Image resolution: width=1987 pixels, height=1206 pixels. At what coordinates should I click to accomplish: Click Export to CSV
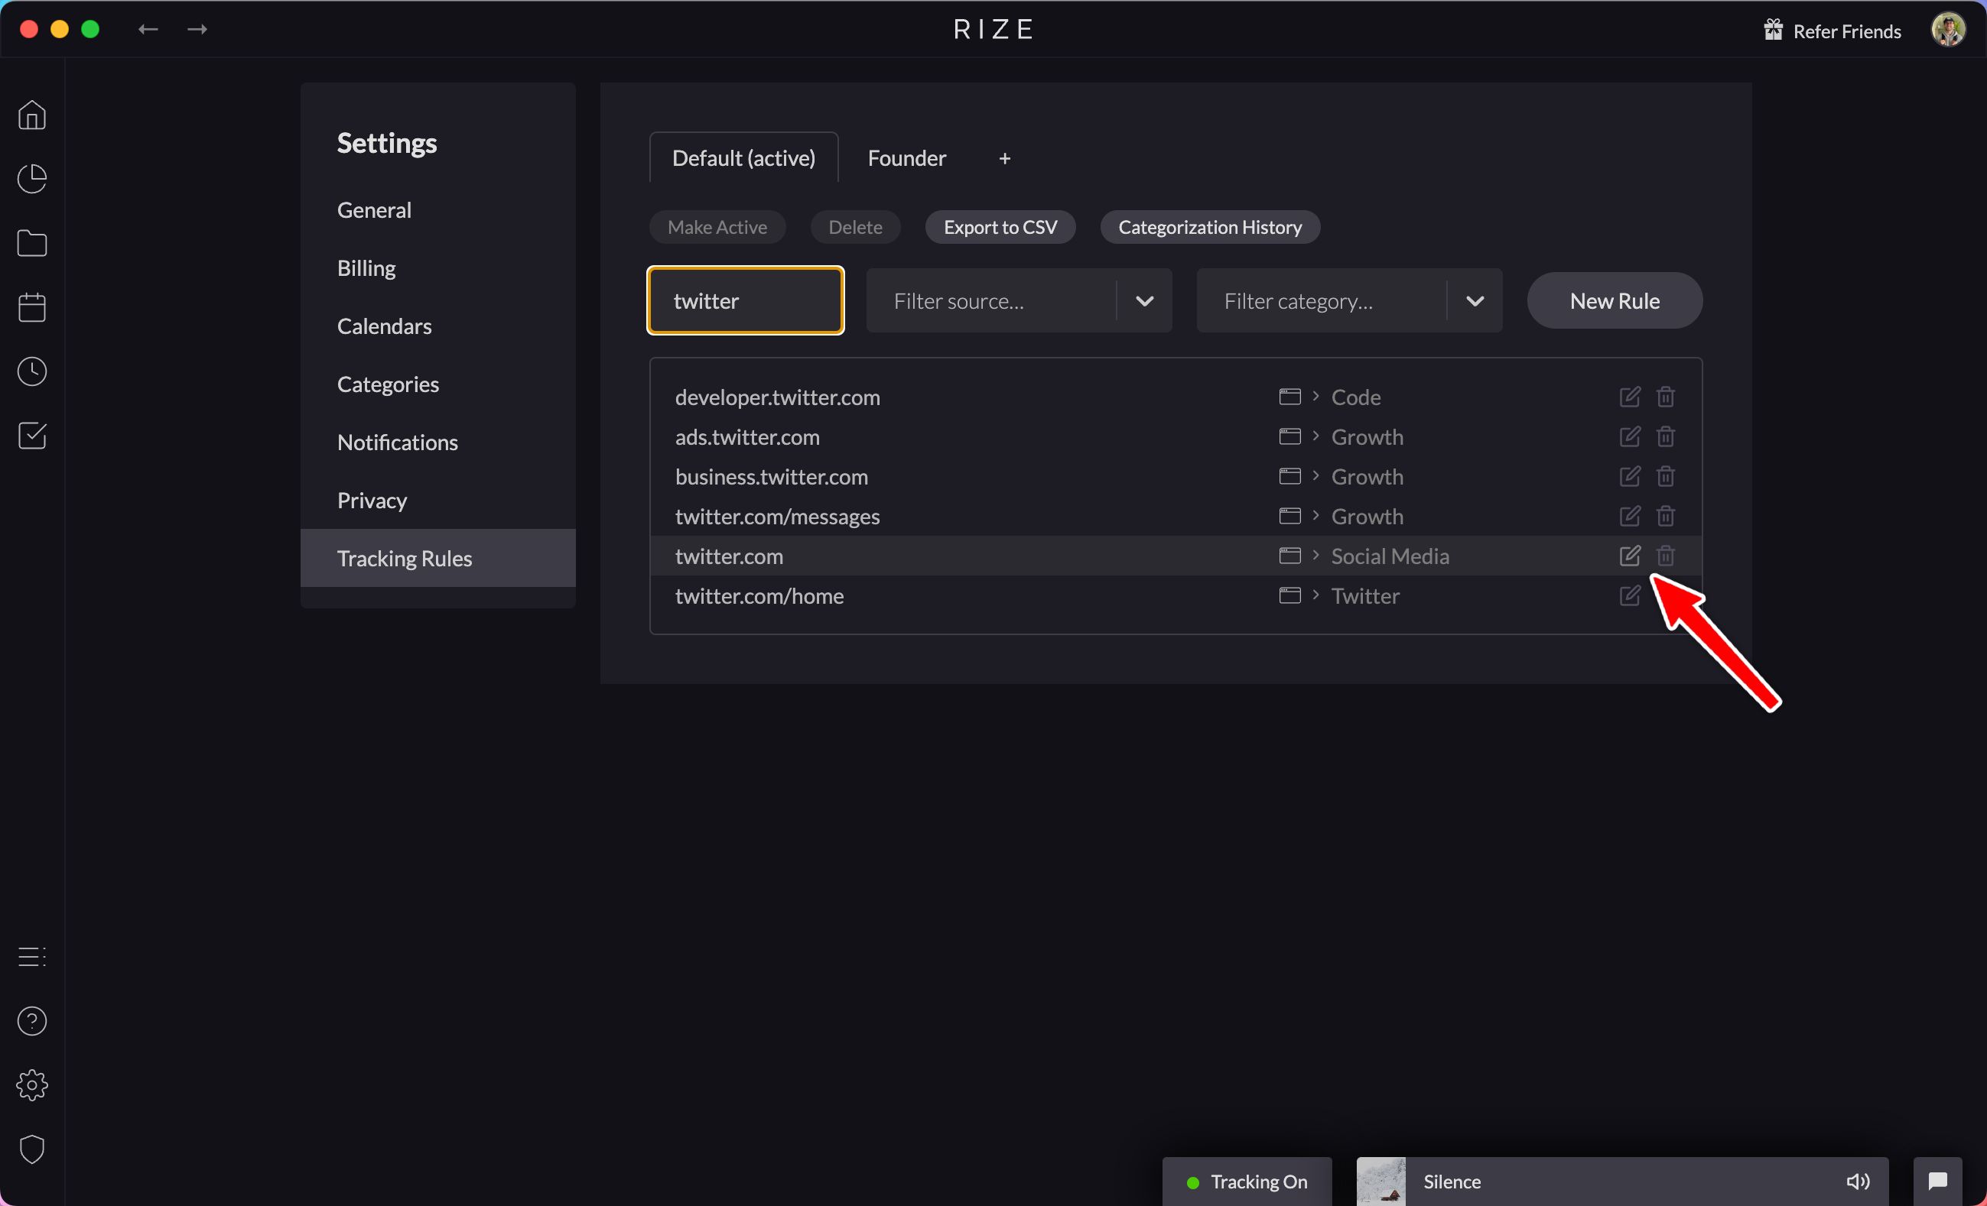point(1000,227)
